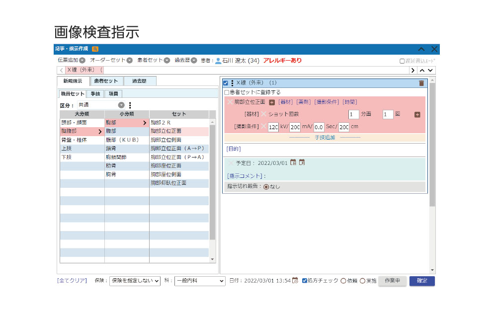The image size is (494, 314).
Task: Switch to 患者セット tab
Action: point(106,81)
